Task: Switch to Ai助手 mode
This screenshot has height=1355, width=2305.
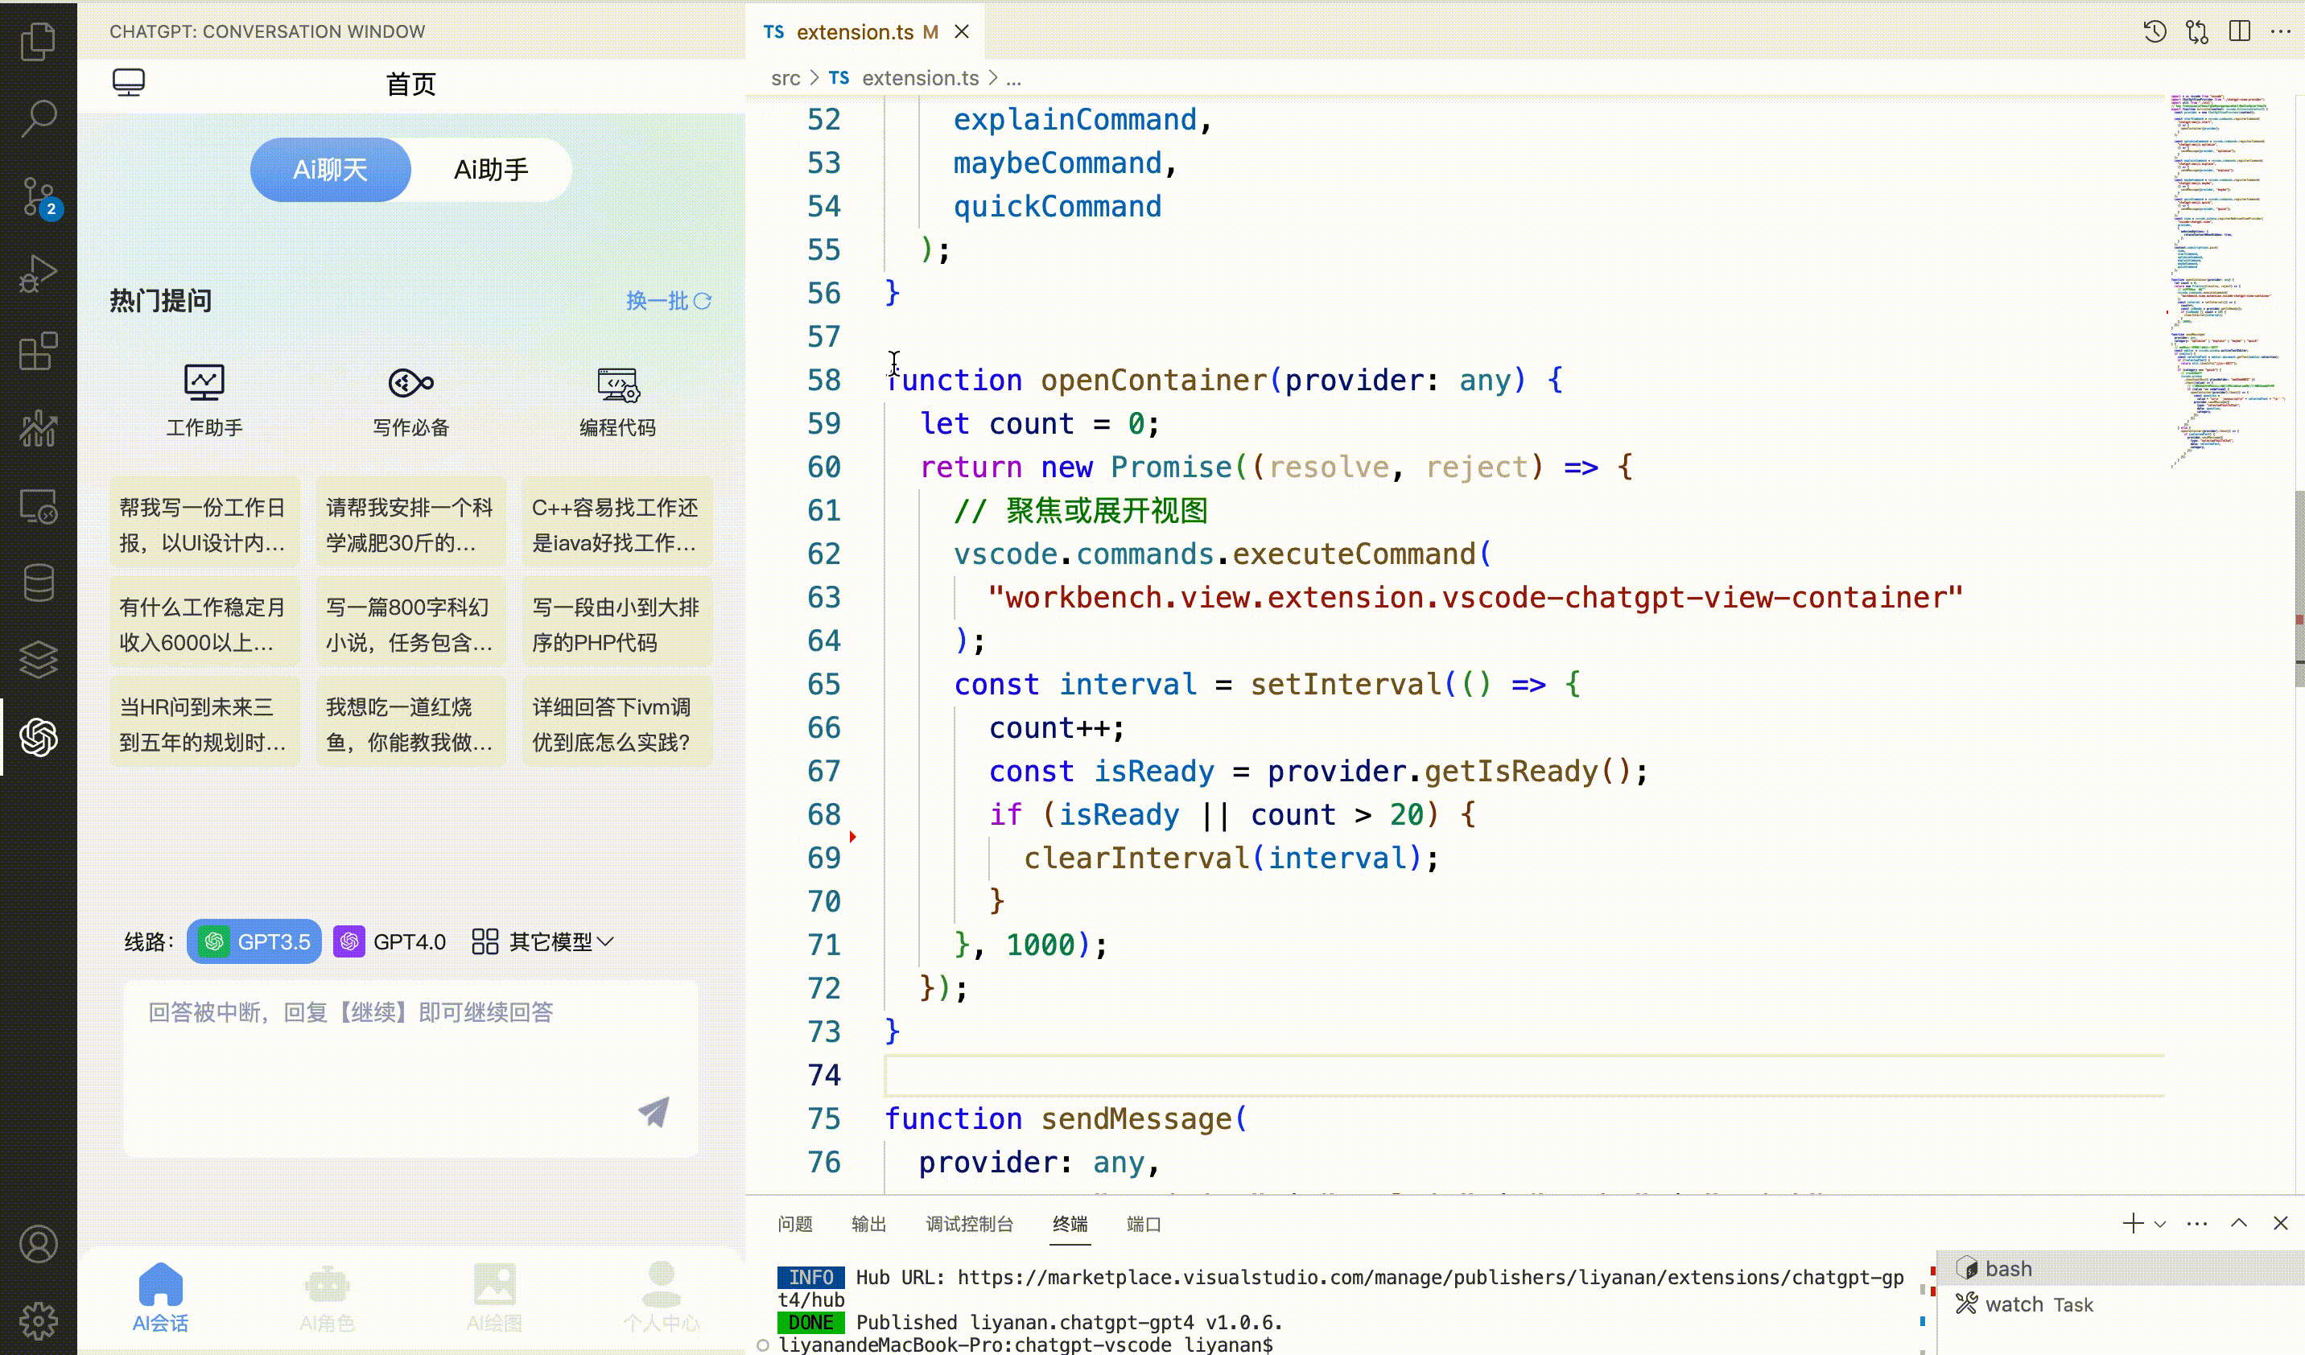Action: pyautogui.click(x=491, y=170)
